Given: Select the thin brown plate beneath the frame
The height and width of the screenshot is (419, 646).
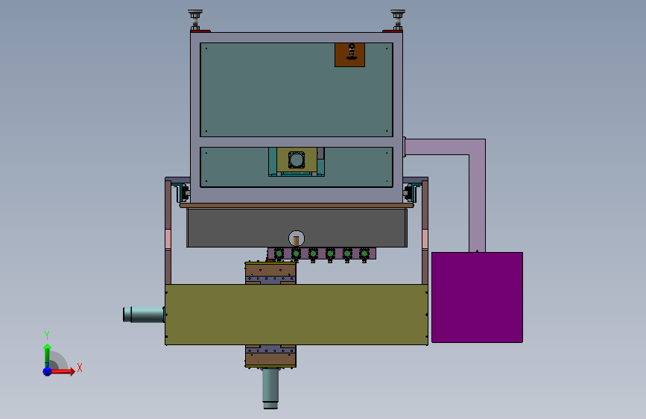Looking at the screenshot, I should 297,205.
